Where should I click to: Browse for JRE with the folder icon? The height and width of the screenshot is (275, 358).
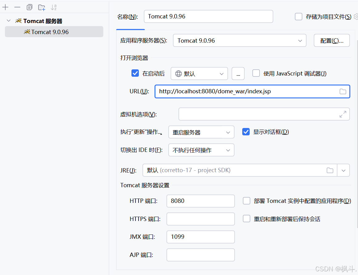pyautogui.click(x=330, y=170)
